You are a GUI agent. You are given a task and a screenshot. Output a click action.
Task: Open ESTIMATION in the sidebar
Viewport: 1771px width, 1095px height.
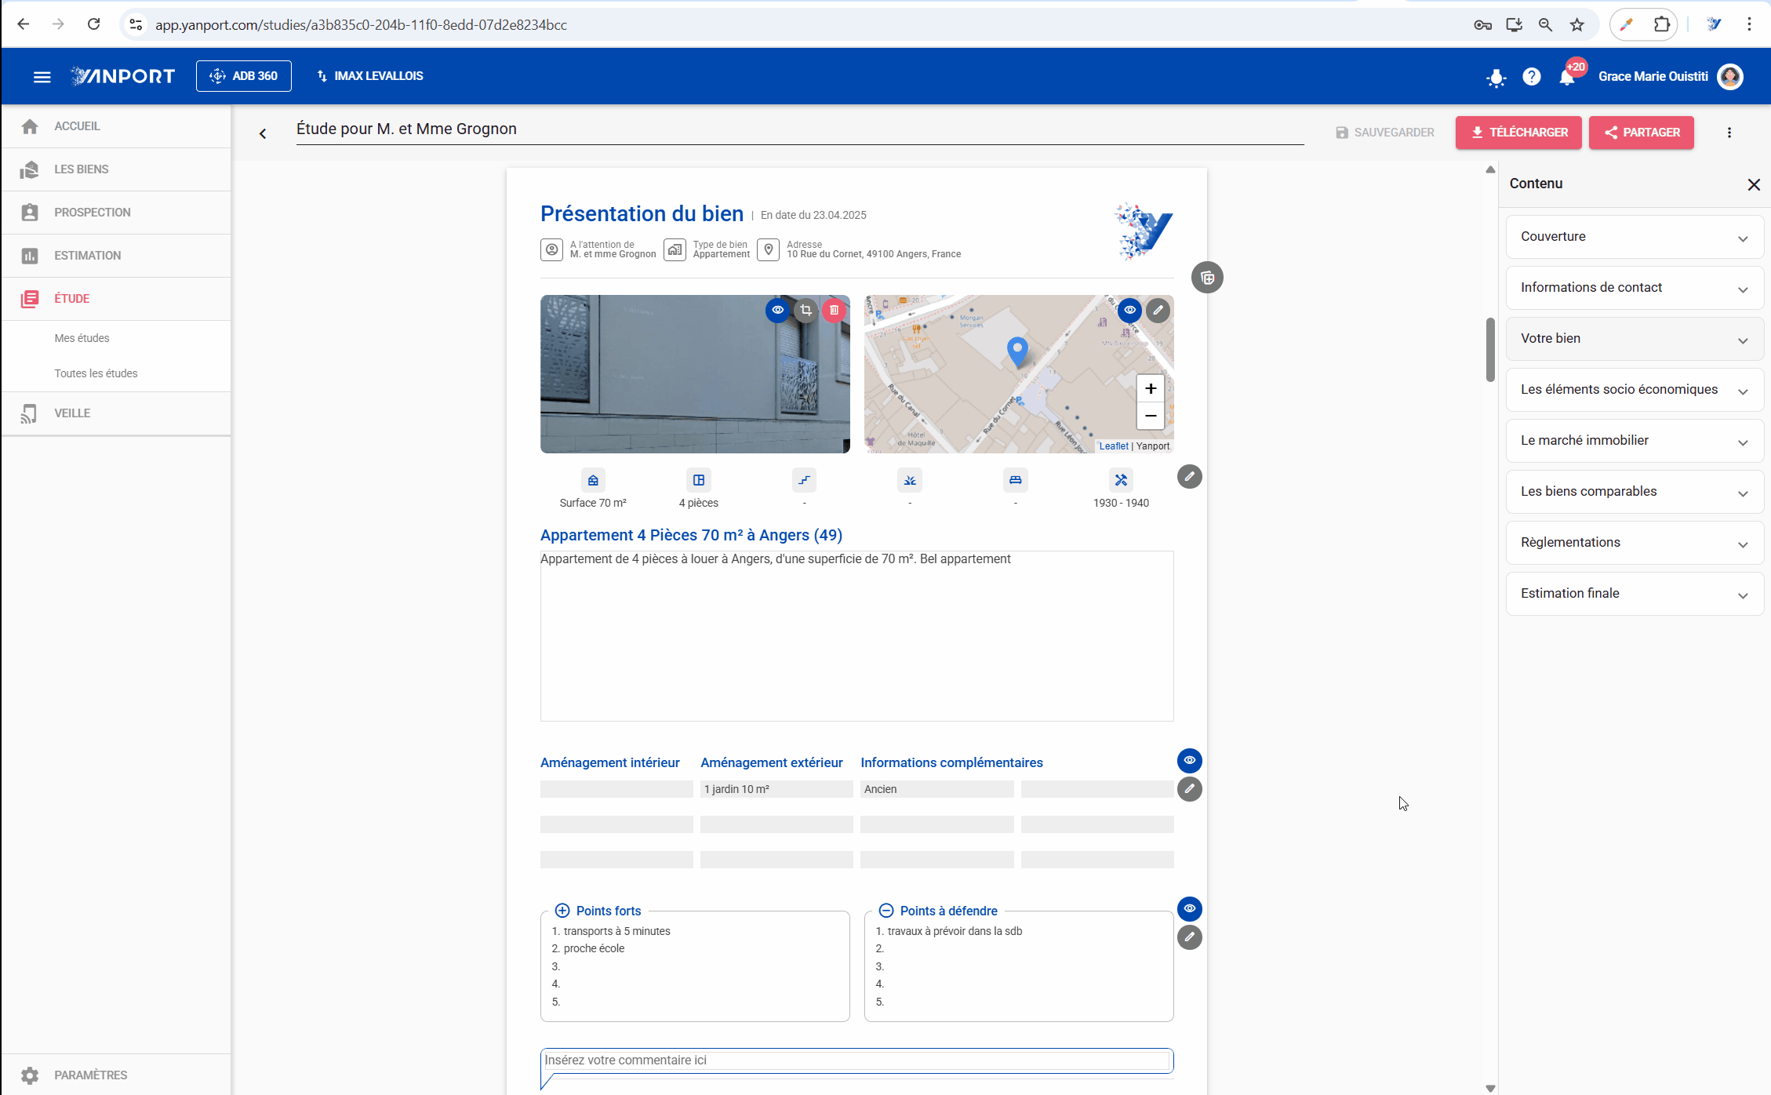(x=116, y=256)
